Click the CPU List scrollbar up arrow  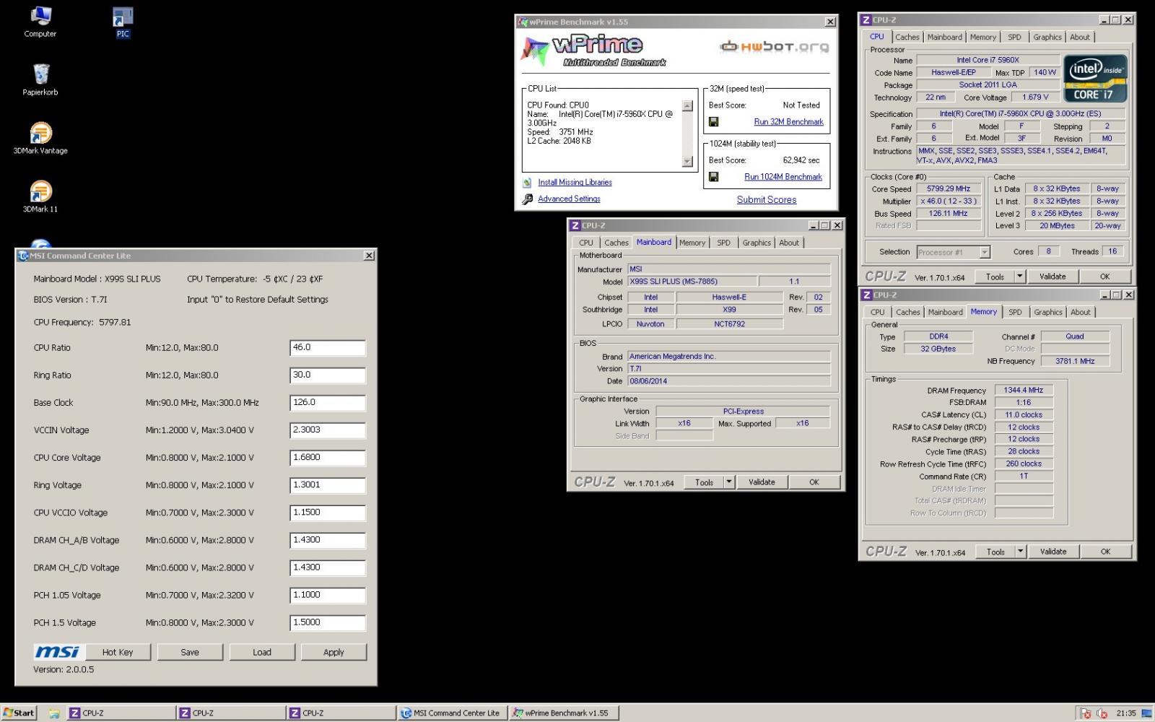[687, 106]
